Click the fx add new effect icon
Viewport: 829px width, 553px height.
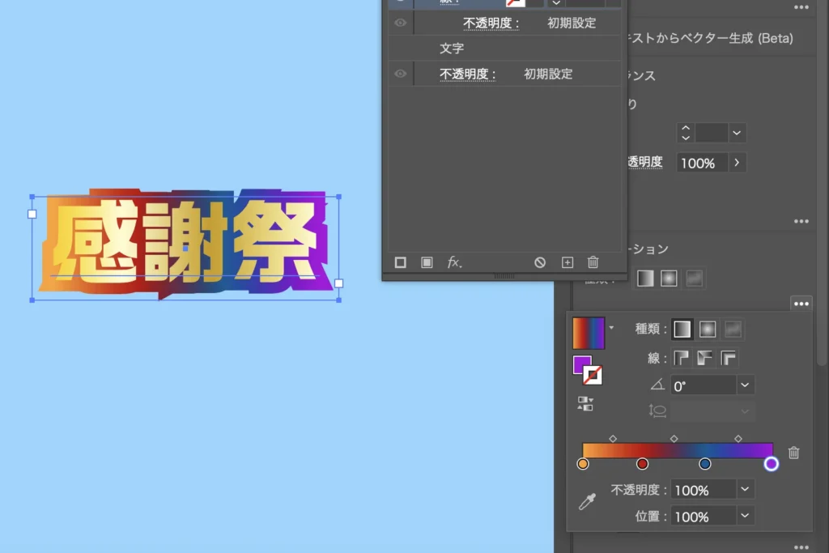(x=454, y=262)
